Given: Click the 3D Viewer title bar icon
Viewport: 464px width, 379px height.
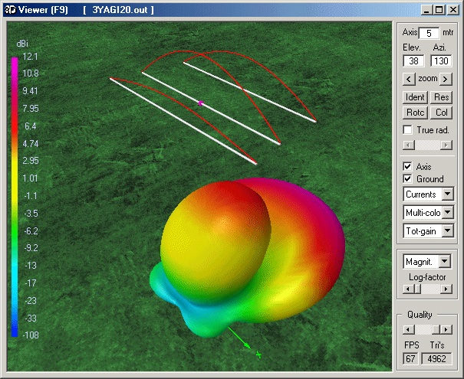Looking at the screenshot, I should pyautogui.click(x=10, y=10).
